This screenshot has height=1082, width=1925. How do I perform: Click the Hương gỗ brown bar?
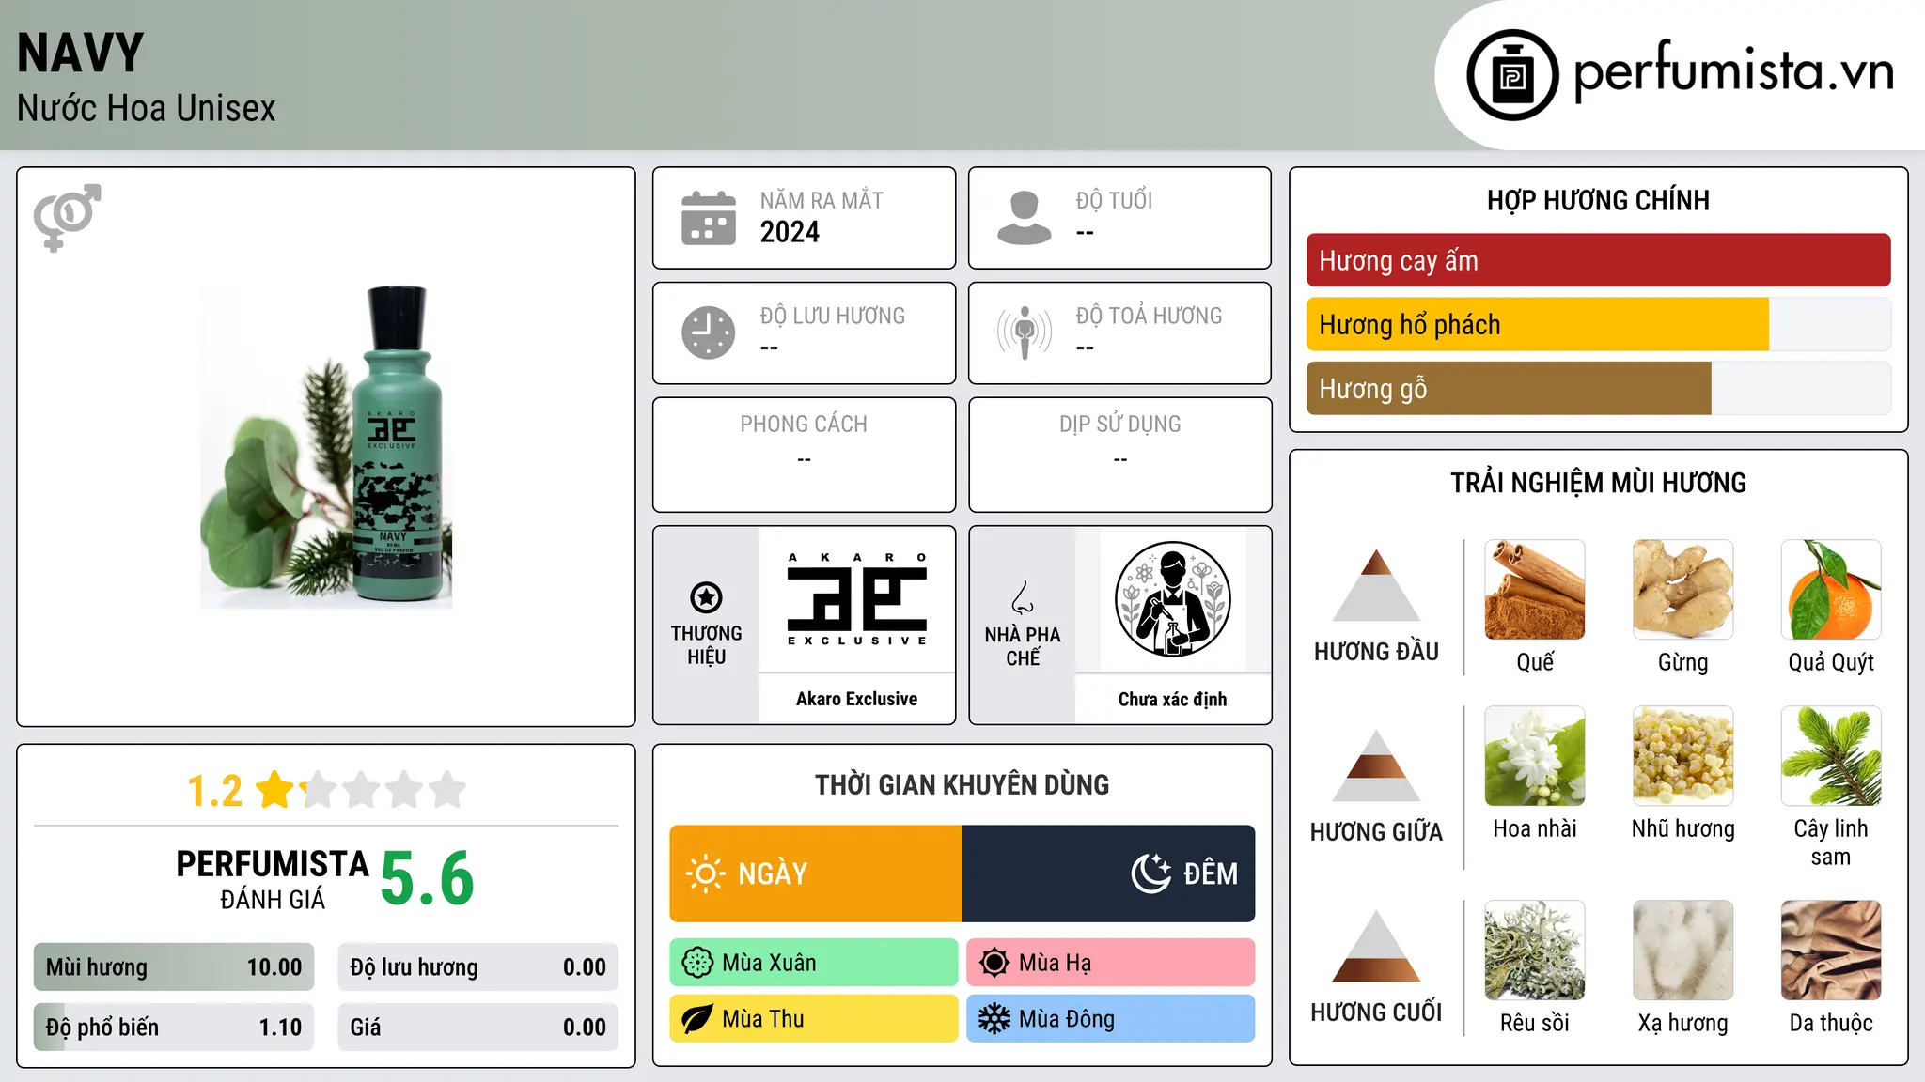1509,388
